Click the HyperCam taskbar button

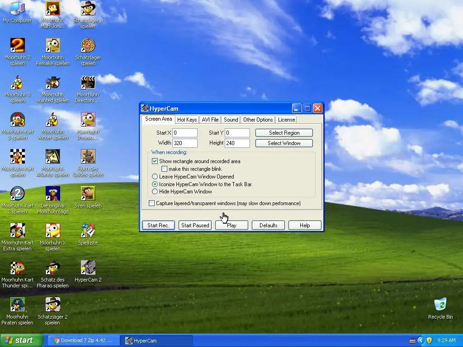[x=156, y=341]
